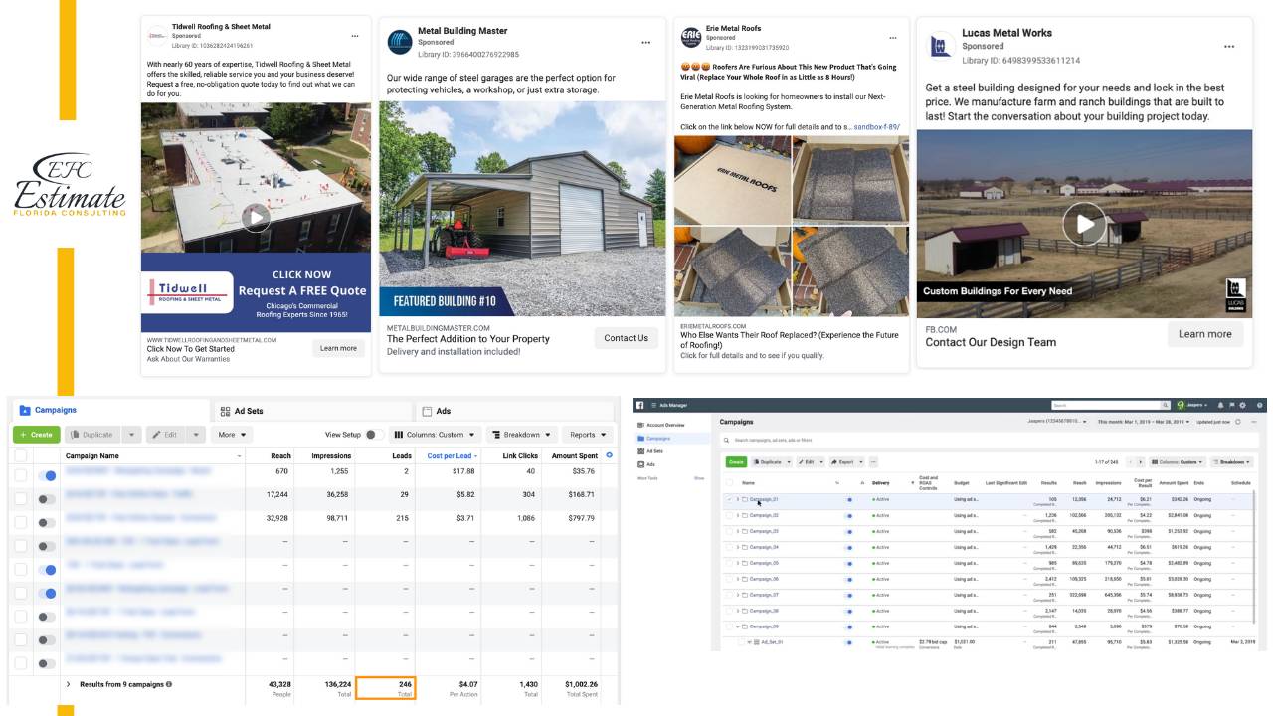Image resolution: width=1273 pixels, height=716 pixels.
Task: Select Ad Sets in the Ads Manager sidebar
Action: [x=654, y=451]
